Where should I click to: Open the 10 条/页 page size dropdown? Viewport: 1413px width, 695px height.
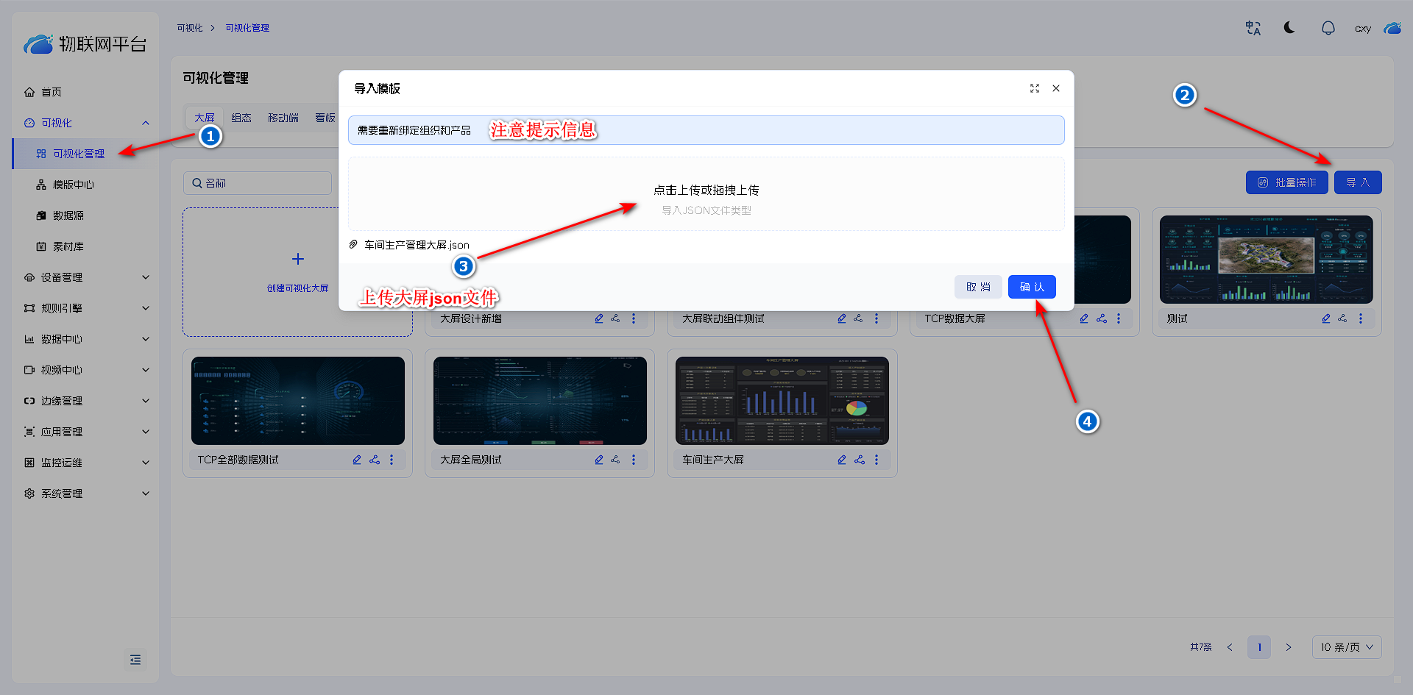pyautogui.click(x=1346, y=647)
